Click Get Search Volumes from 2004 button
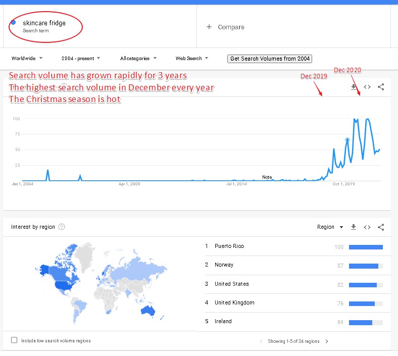The height and width of the screenshot is (356, 398). click(270, 59)
